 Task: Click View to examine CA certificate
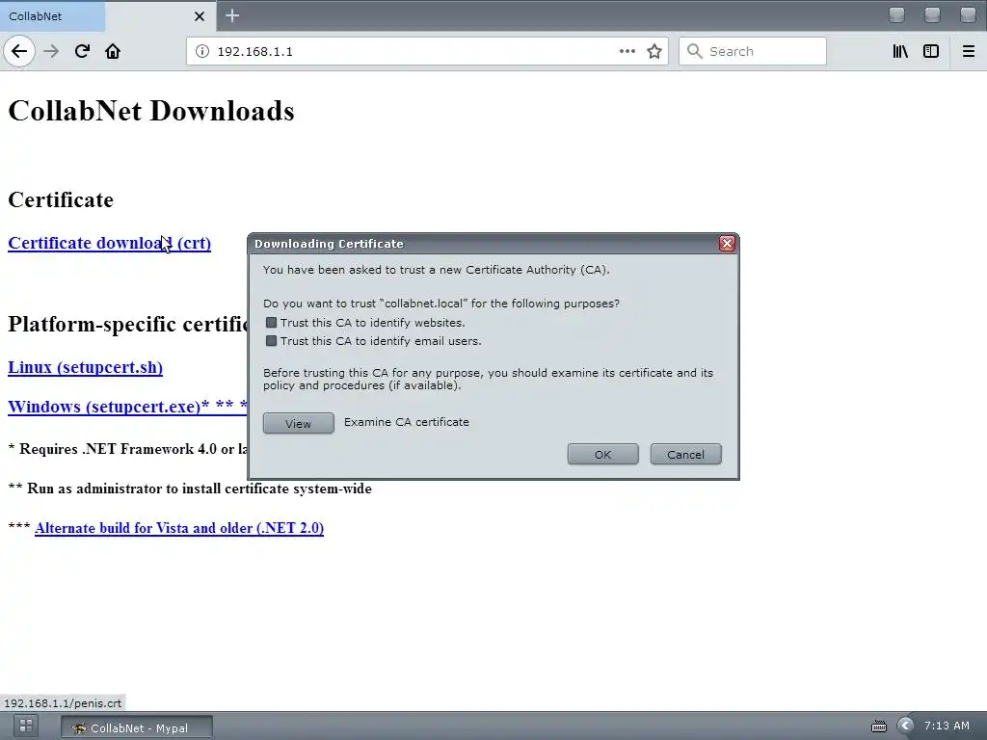[299, 424]
